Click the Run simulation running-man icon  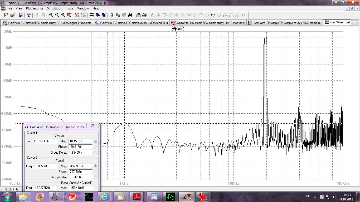click(37, 15)
